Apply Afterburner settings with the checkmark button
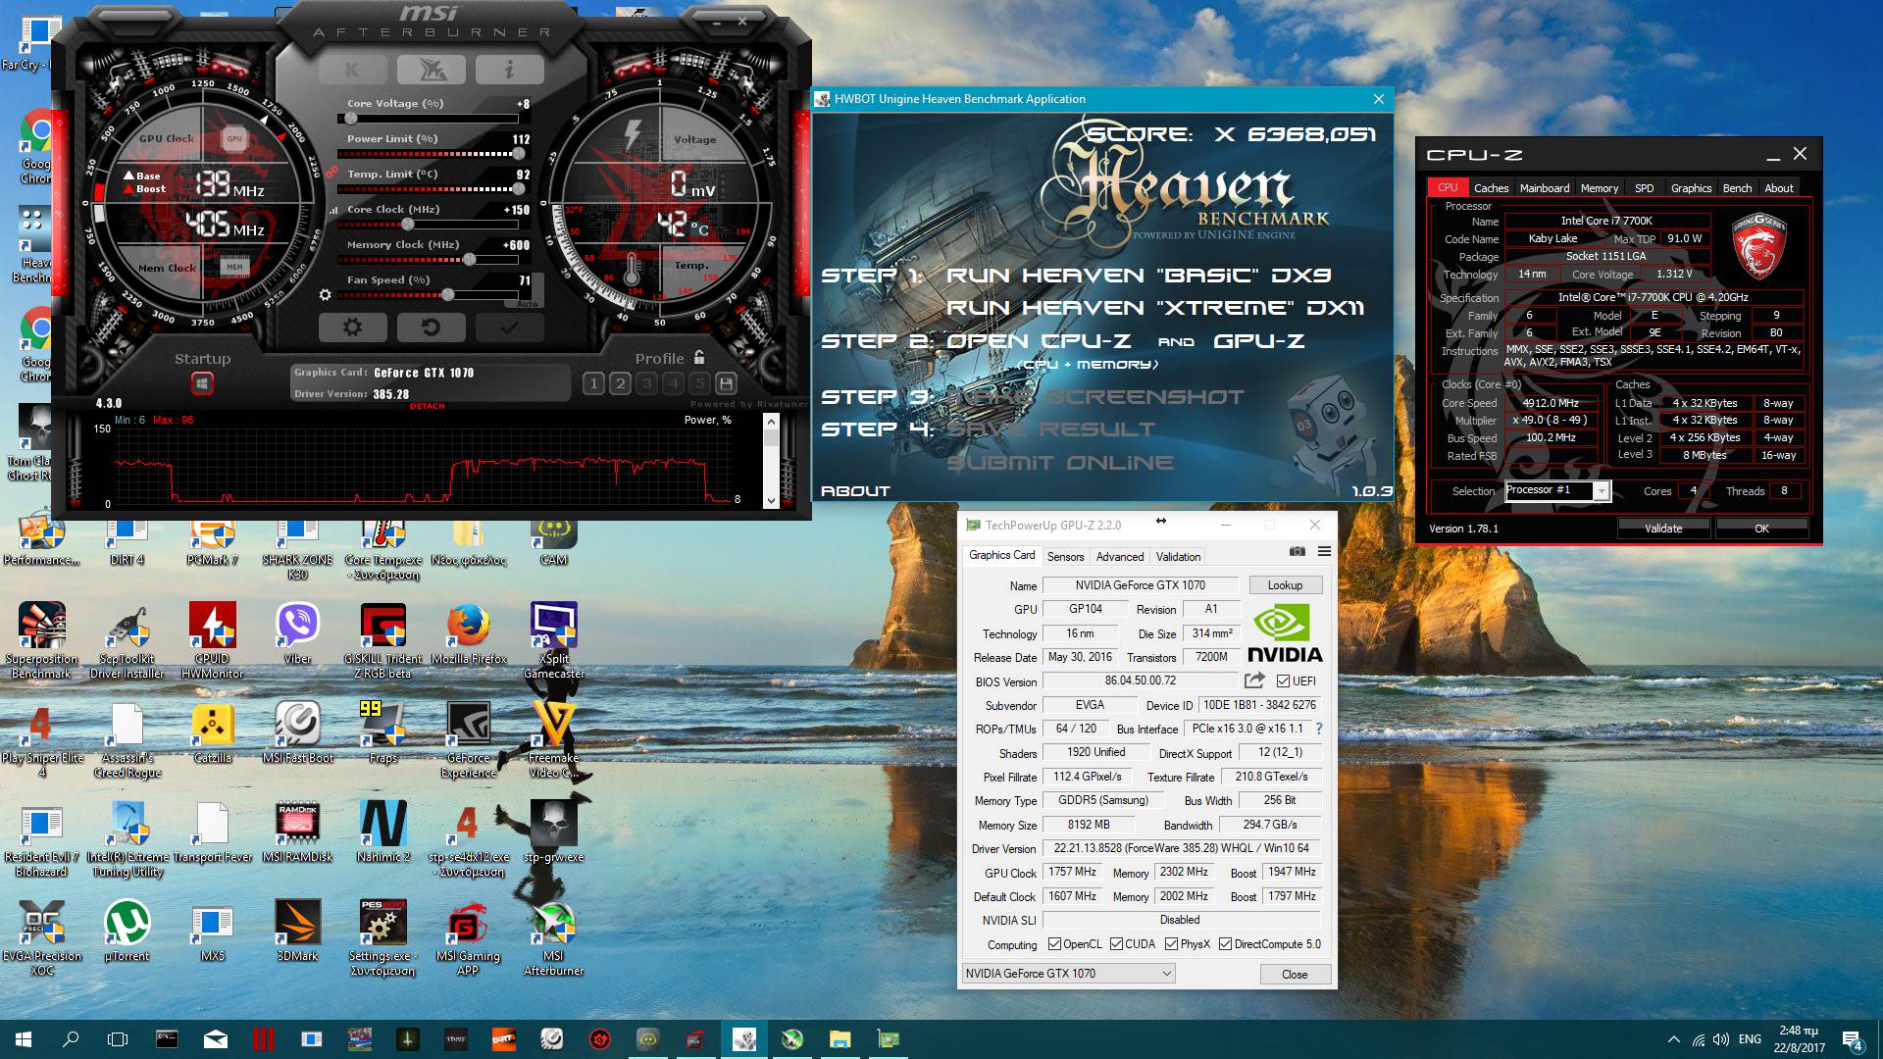 (x=509, y=328)
